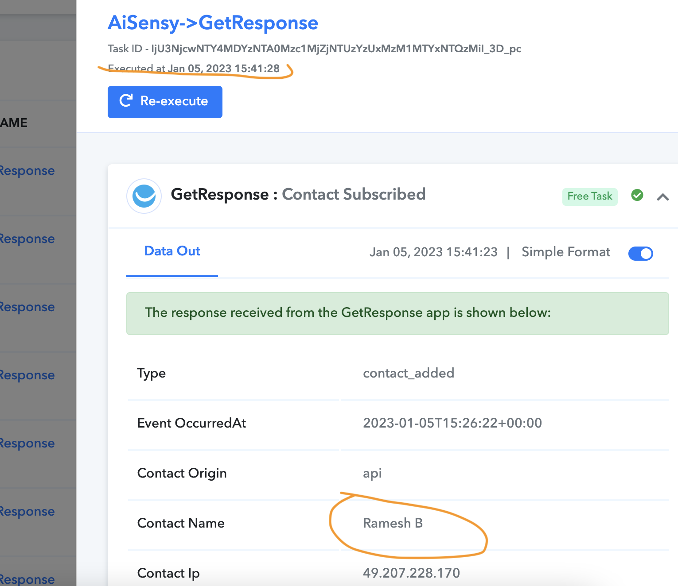Screen dimensions: 678x586
Task: Select the Contact Name value "Ramesh B"
Action: [393, 523]
